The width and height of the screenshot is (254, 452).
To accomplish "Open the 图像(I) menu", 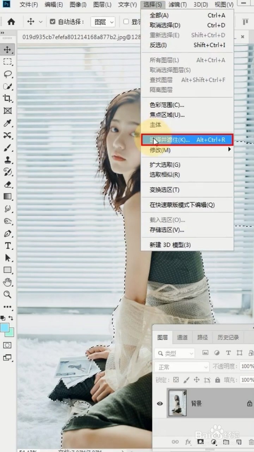I will pos(78,5).
